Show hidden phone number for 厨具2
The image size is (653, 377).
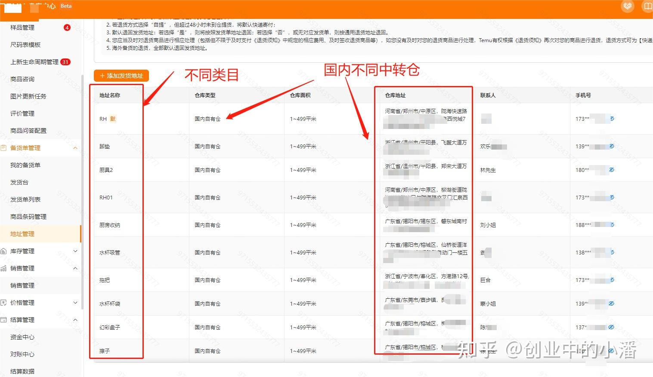[611, 170]
